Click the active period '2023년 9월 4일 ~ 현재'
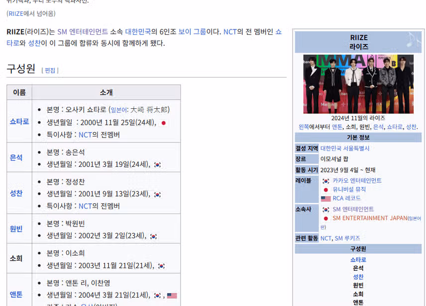 tap(348, 170)
